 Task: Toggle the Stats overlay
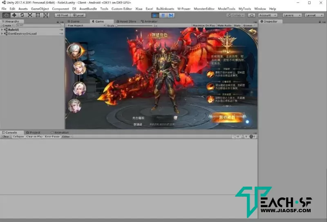coord(237,25)
